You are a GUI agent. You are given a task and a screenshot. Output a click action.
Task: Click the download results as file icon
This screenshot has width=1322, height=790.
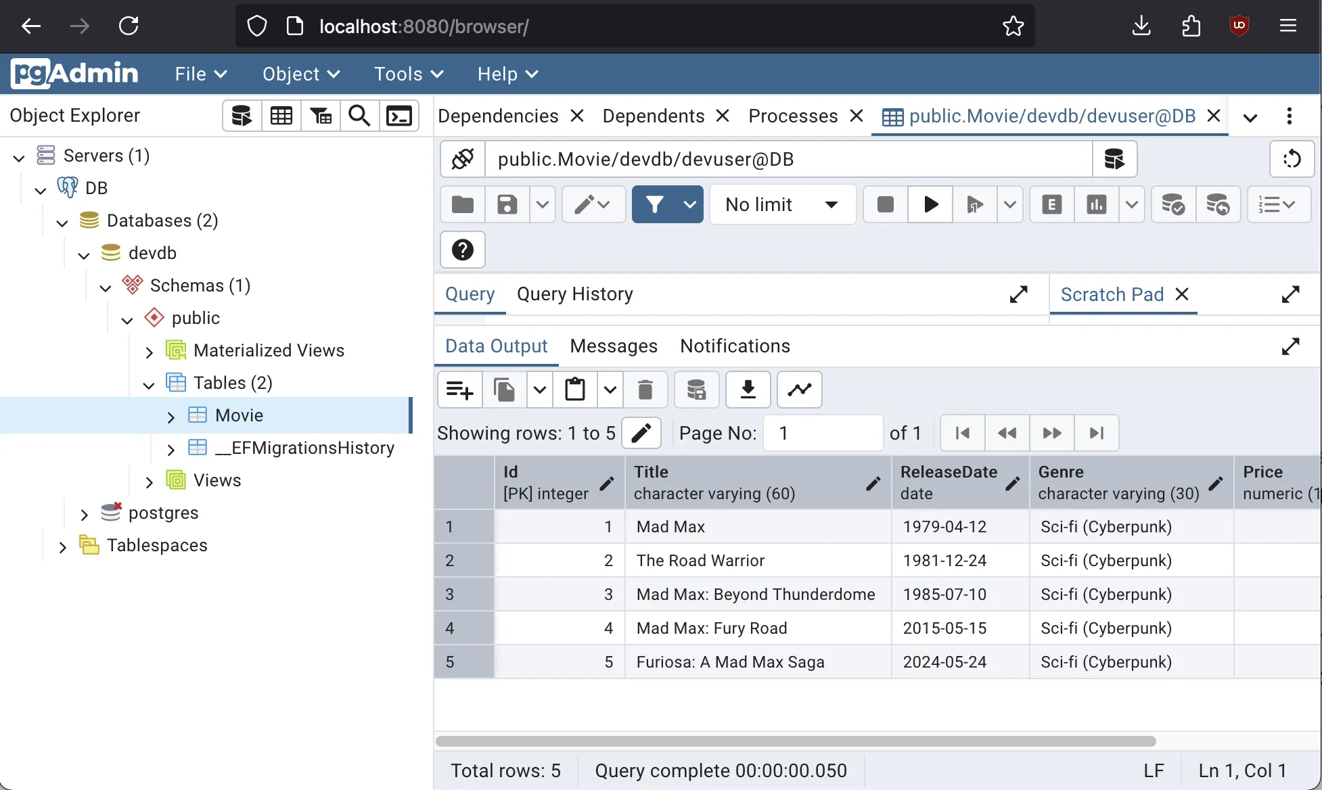click(x=748, y=390)
